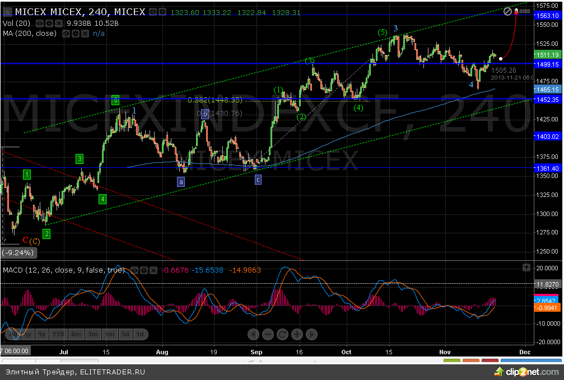Select the 5y time range
The width and height of the screenshot is (564, 380).
27,334
